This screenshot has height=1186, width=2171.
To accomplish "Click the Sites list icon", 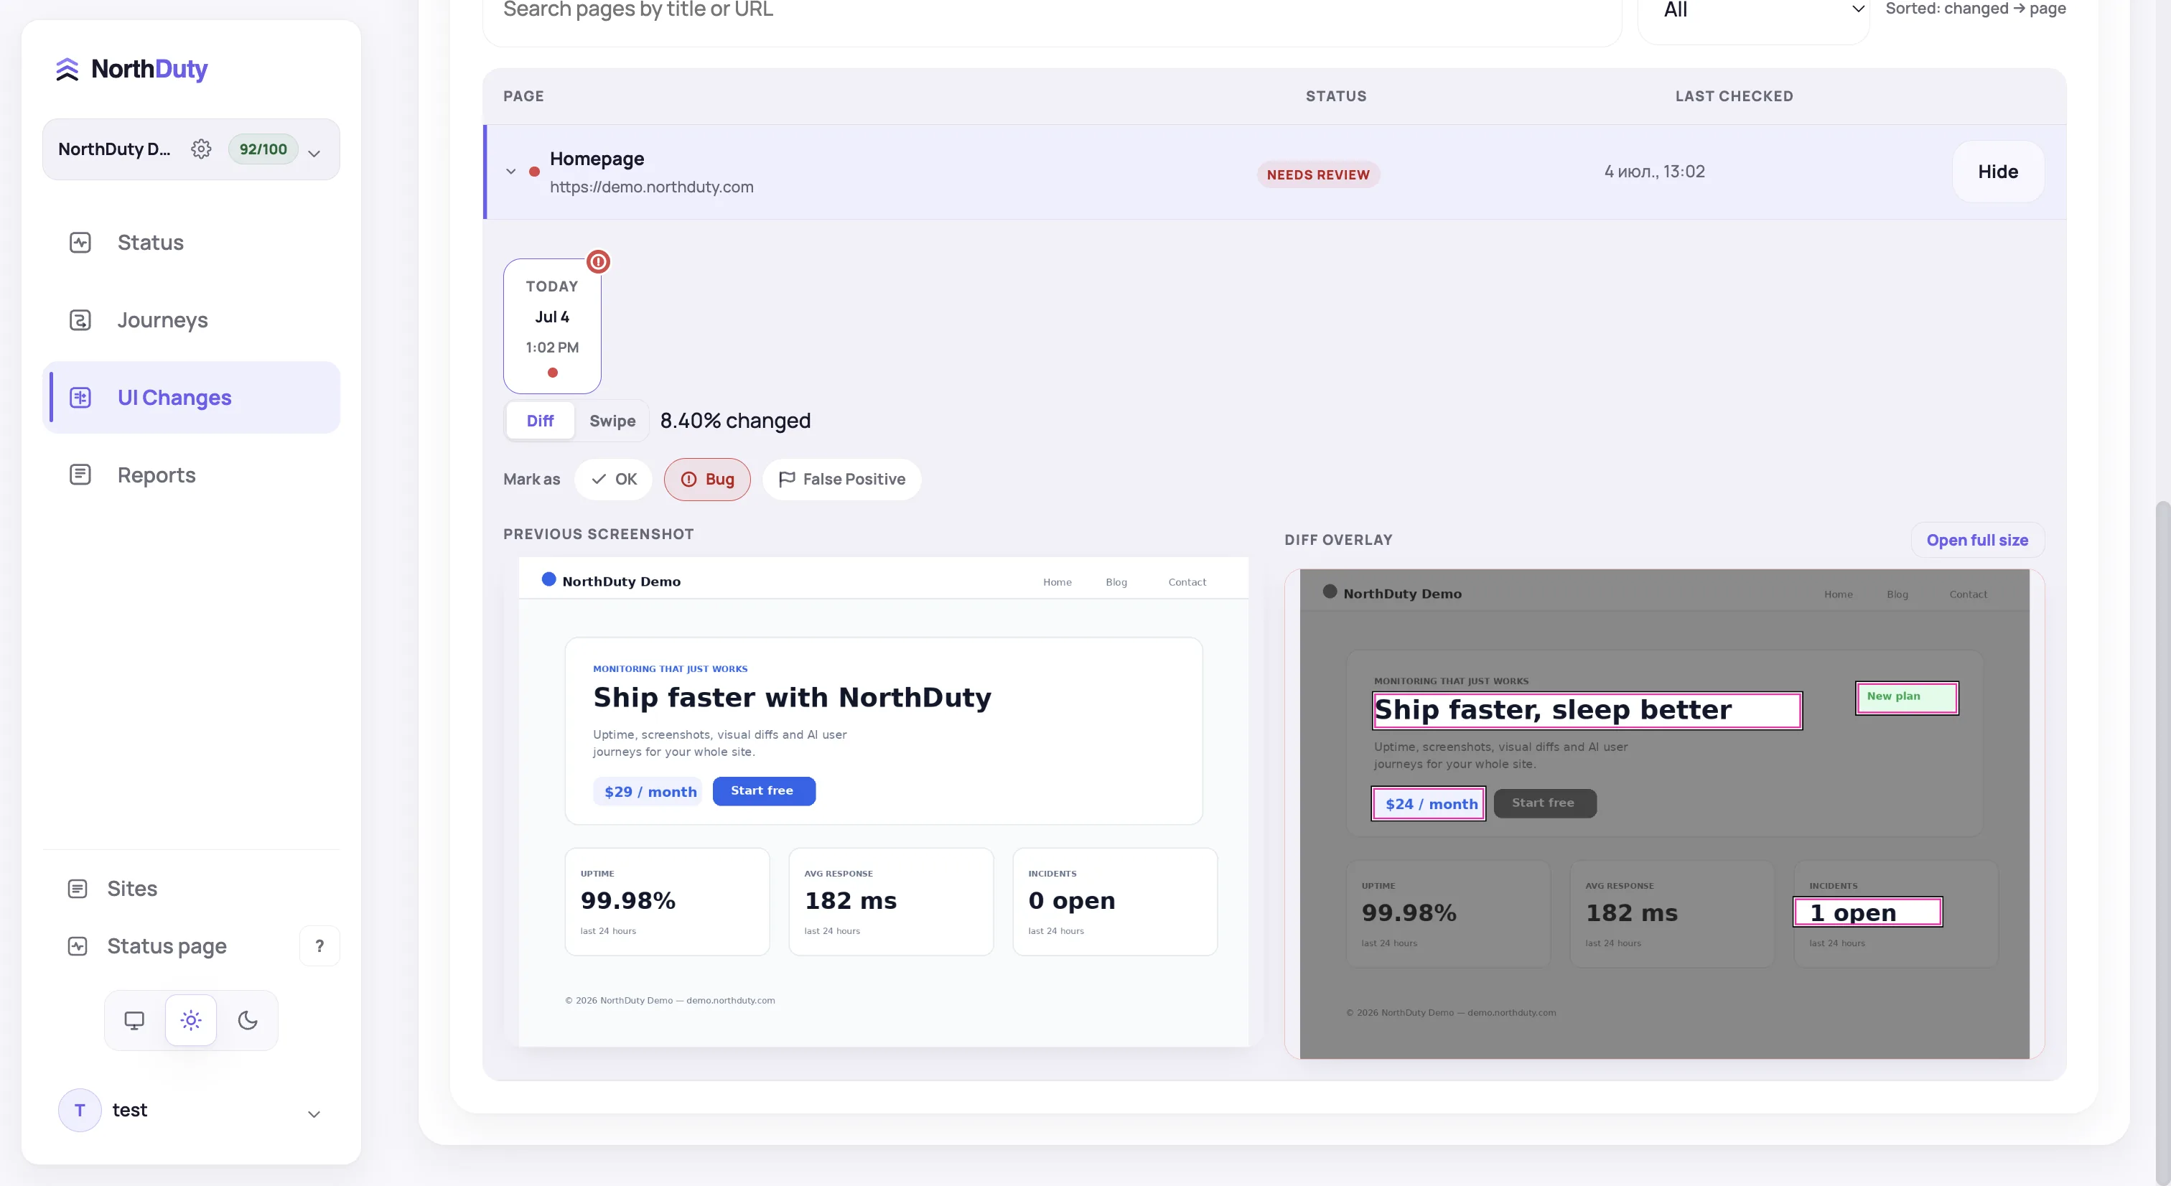I will point(78,890).
